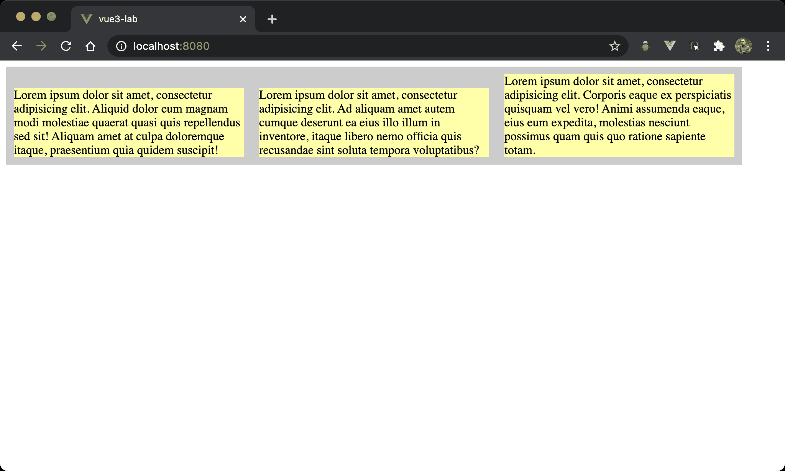Click the forward navigation arrow
The width and height of the screenshot is (785, 471).
(41, 46)
